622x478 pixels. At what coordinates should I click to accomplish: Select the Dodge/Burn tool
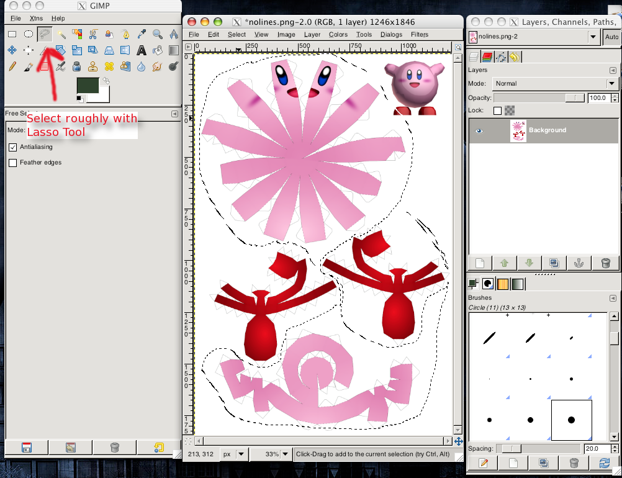click(174, 66)
